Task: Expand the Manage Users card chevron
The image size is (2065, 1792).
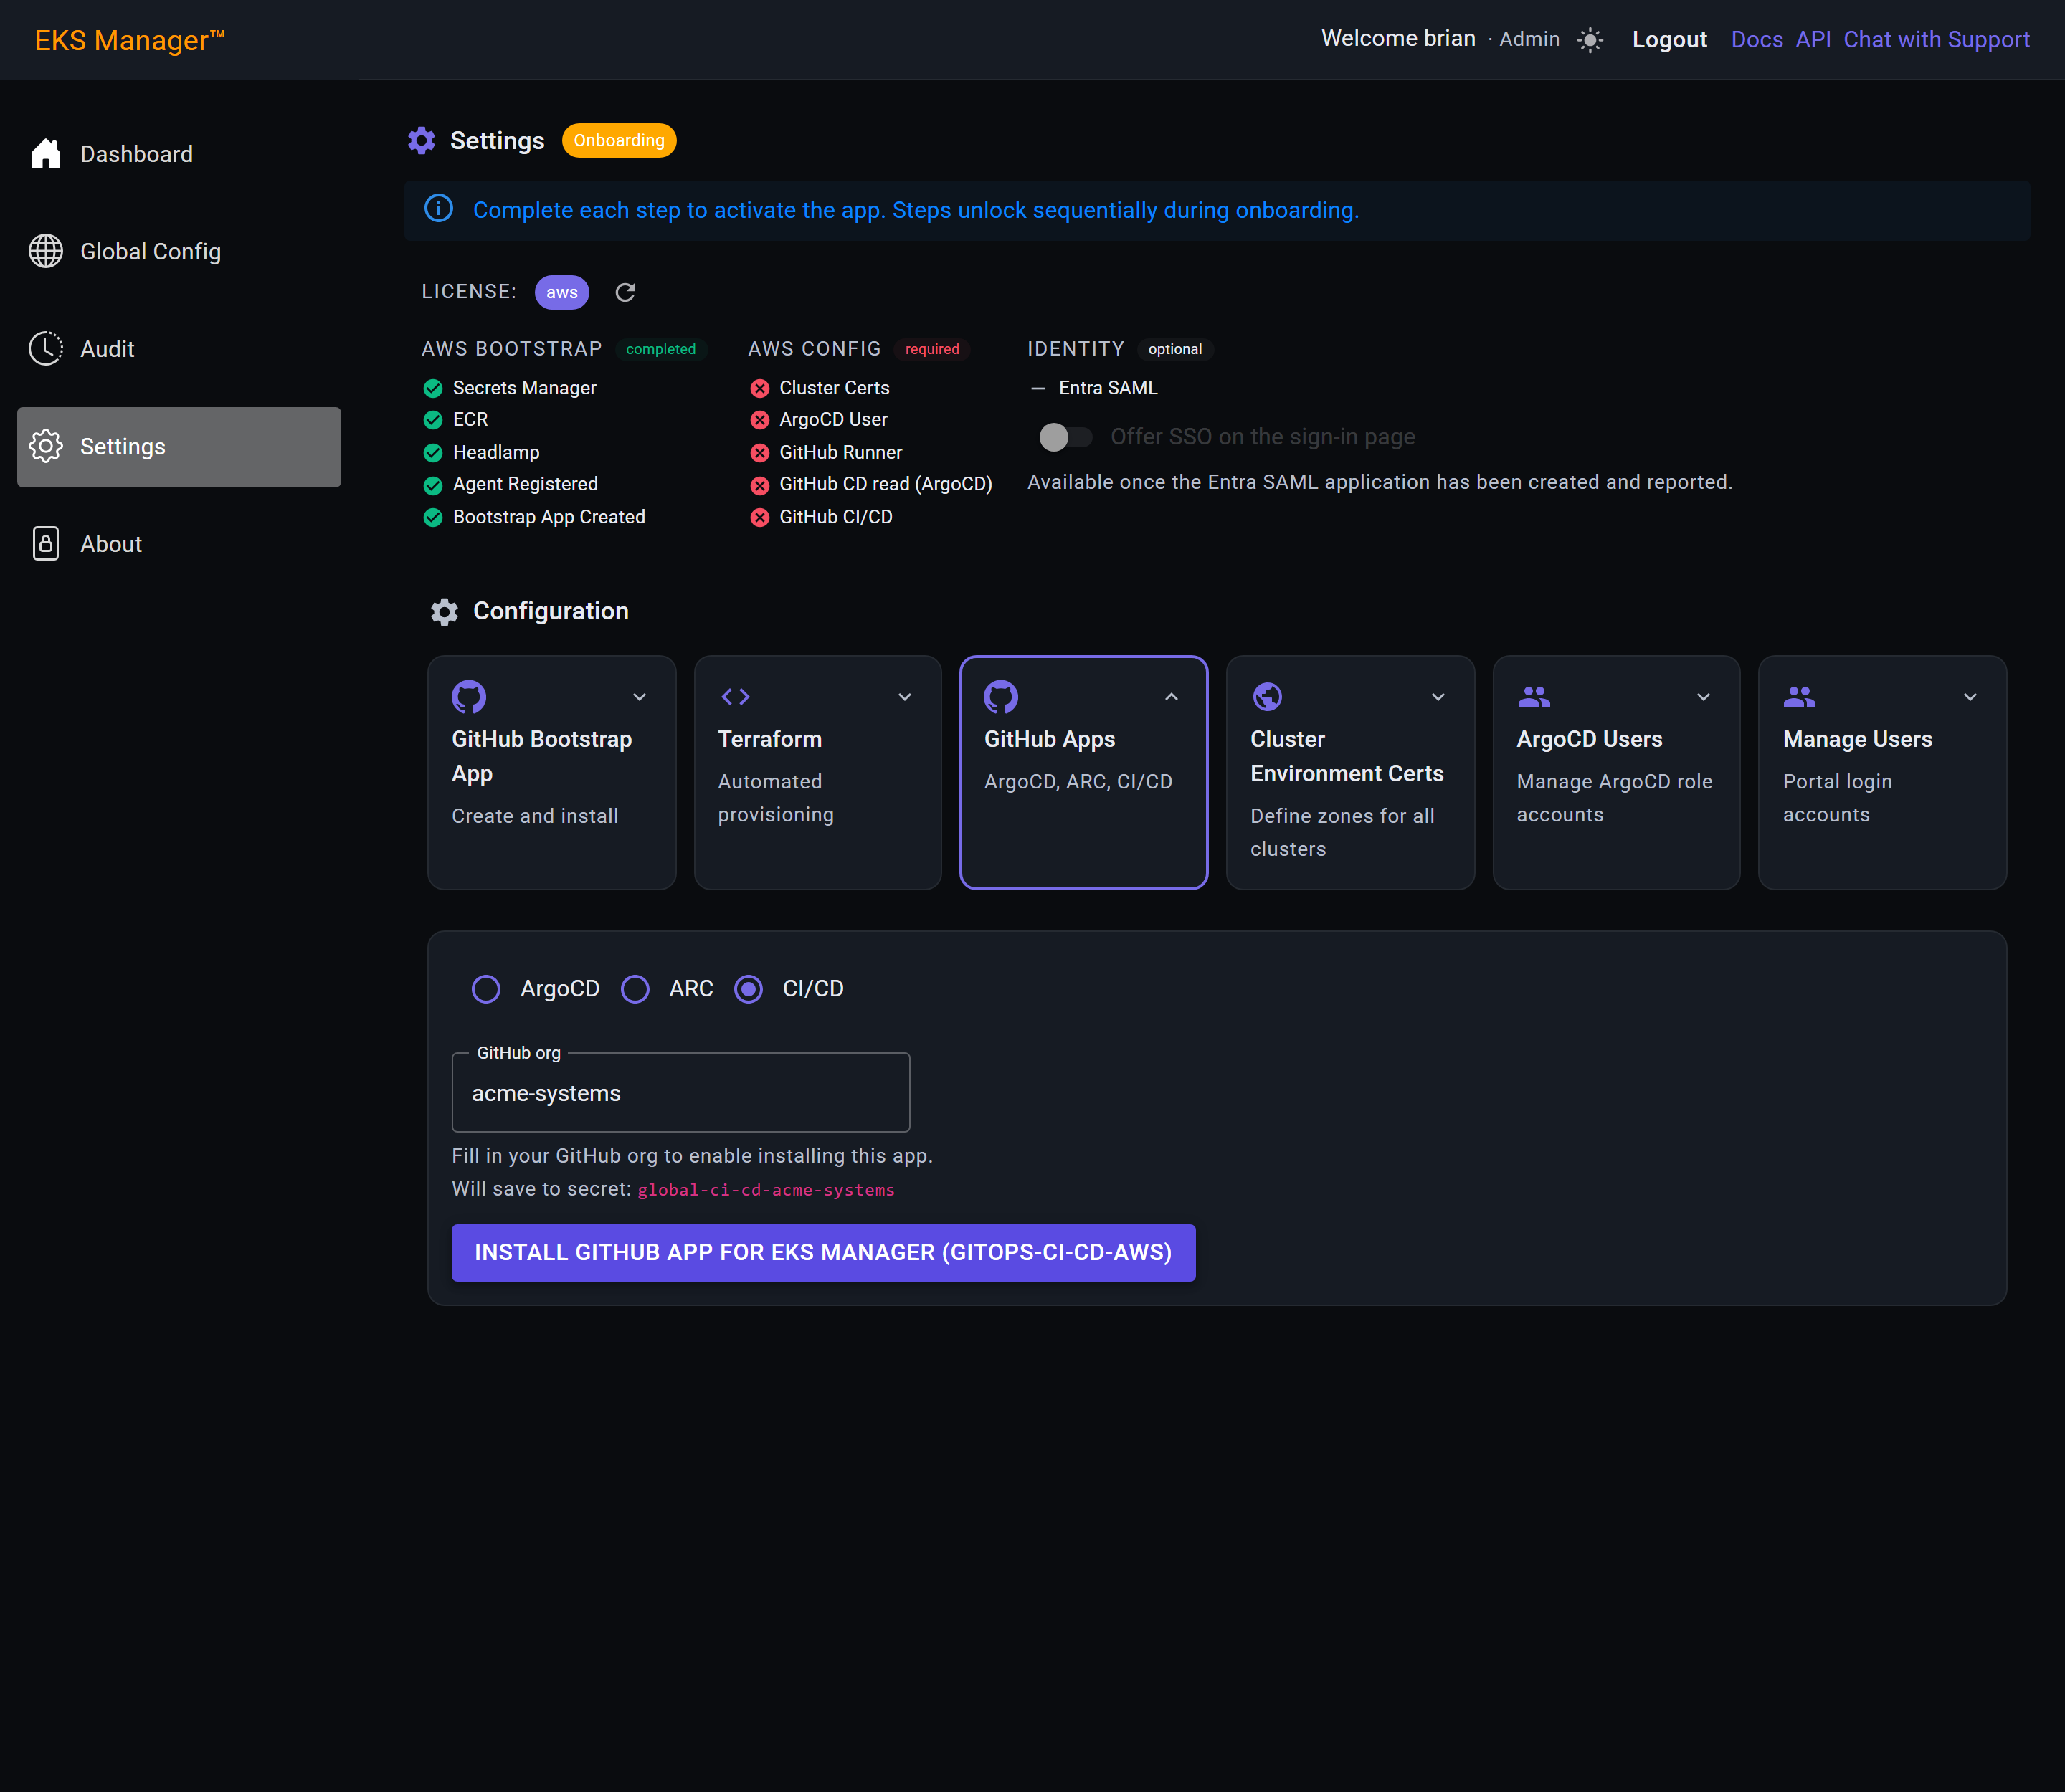Action: point(1971,697)
